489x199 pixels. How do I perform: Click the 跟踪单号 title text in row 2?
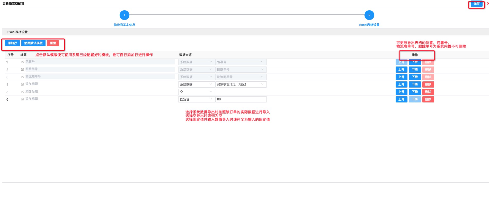coord(32,69)
